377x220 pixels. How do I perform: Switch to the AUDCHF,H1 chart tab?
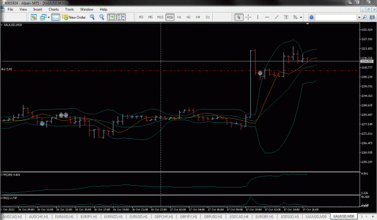tap(38, 216)
